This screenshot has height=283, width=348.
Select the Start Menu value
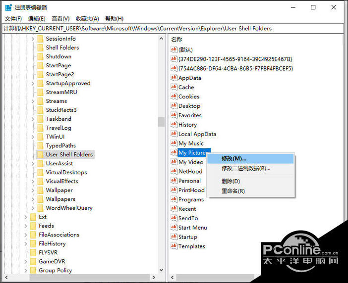(x=193, y=228)
